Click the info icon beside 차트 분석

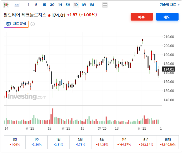pos(33,24)
